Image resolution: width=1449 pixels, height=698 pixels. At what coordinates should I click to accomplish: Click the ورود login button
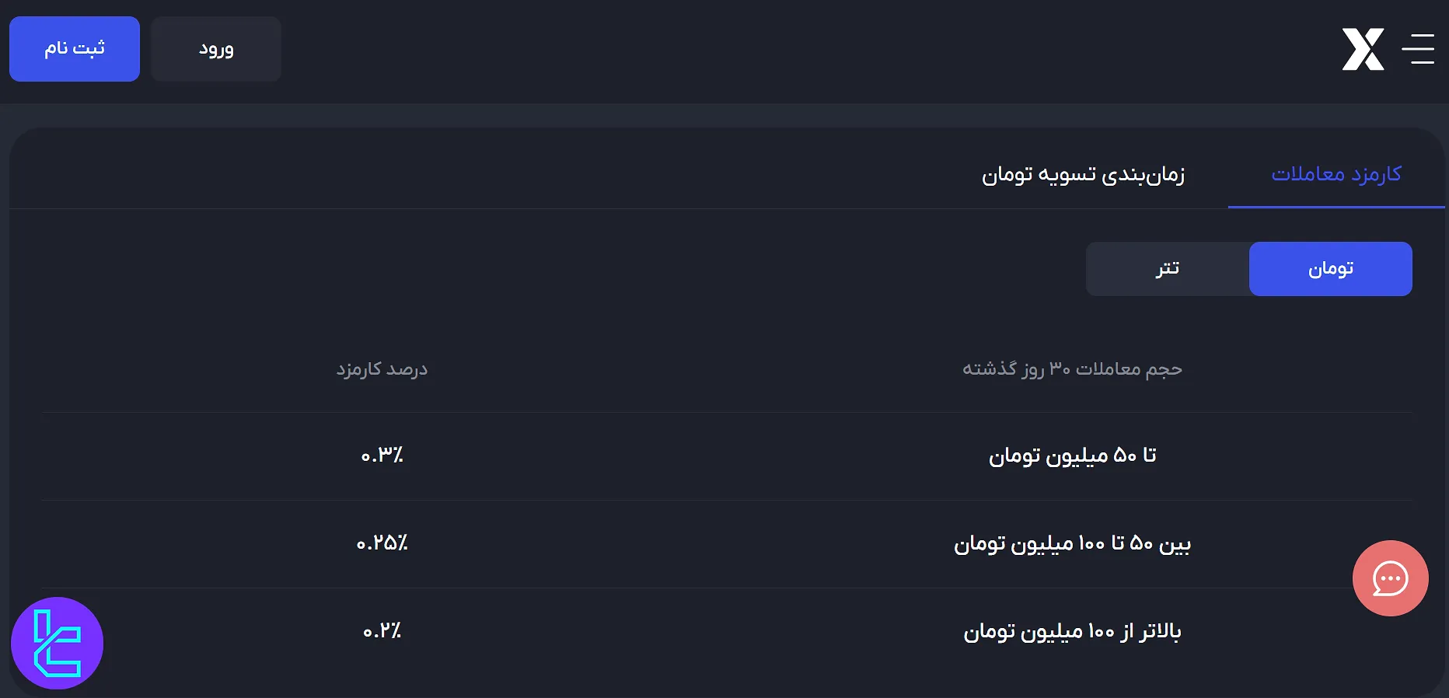point(215,48)
